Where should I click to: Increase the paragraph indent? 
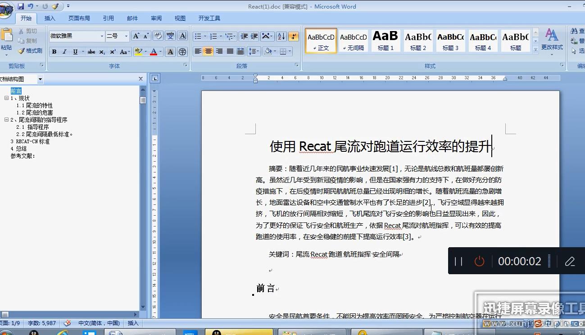click(x=254, y=36)
